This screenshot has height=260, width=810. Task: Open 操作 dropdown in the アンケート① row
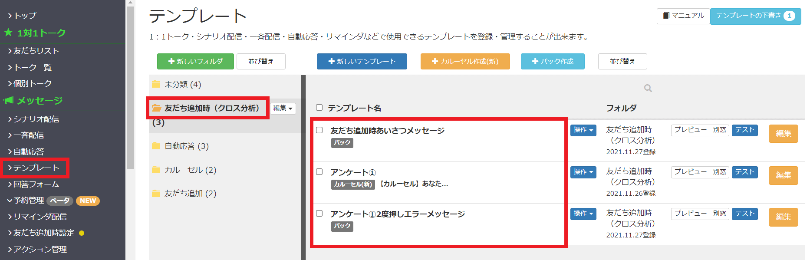[x=583, y=172]
